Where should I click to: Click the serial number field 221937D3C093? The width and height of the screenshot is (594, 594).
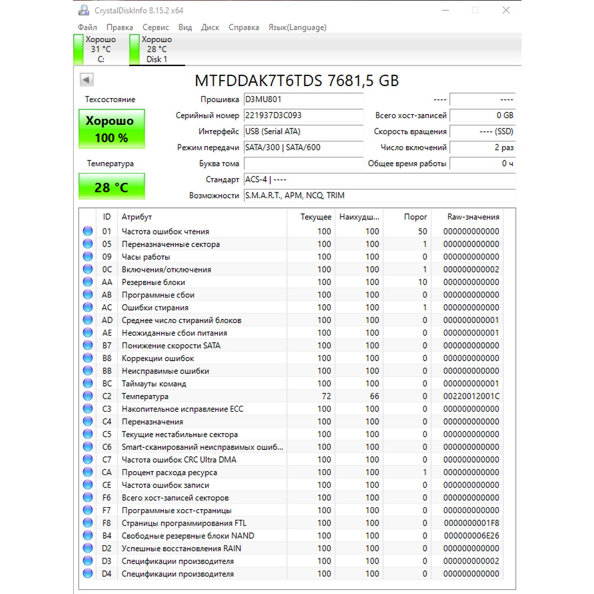click(304, 116)
